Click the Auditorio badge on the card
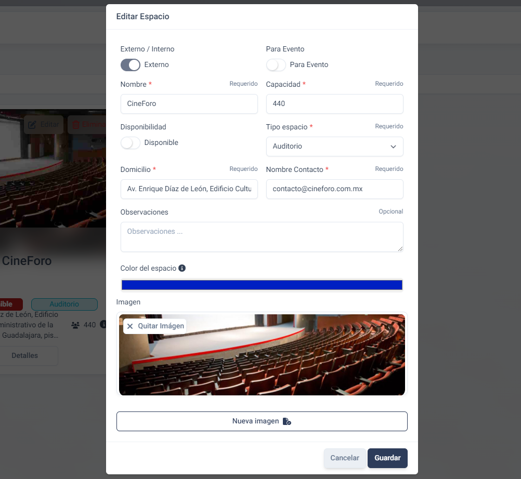 point(64,304)
